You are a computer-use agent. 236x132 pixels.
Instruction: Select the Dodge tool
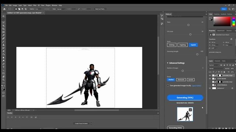click(x=3, y=61)
